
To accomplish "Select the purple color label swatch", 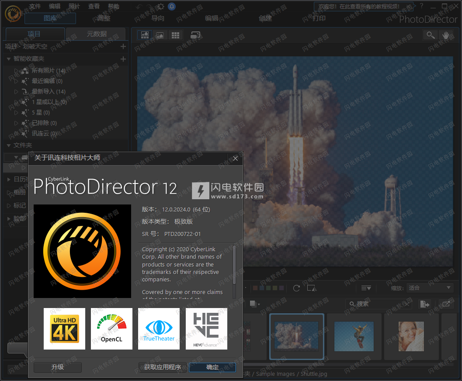I will 281,288.
